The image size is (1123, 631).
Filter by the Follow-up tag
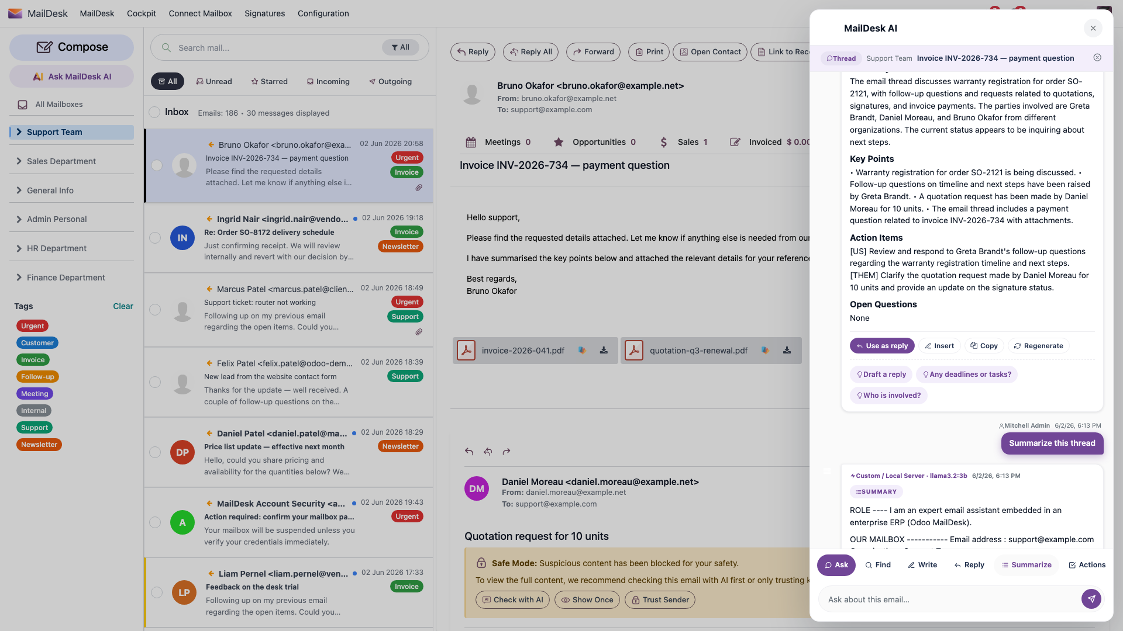click(x=37, y=377)
